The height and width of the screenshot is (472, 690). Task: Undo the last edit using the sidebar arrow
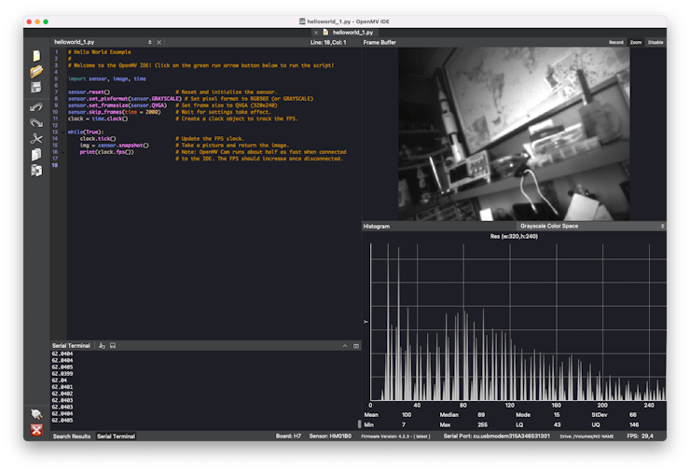(36, 107)
